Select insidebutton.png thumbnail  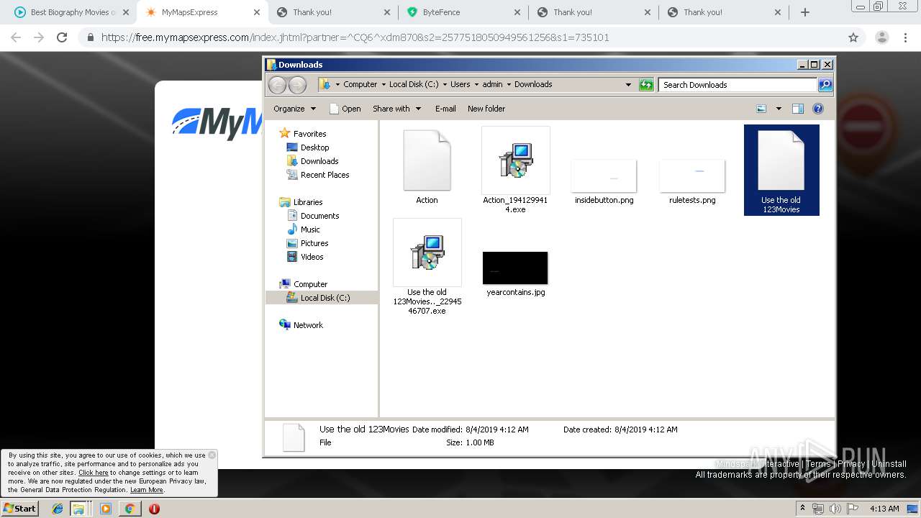pos(604,176)
